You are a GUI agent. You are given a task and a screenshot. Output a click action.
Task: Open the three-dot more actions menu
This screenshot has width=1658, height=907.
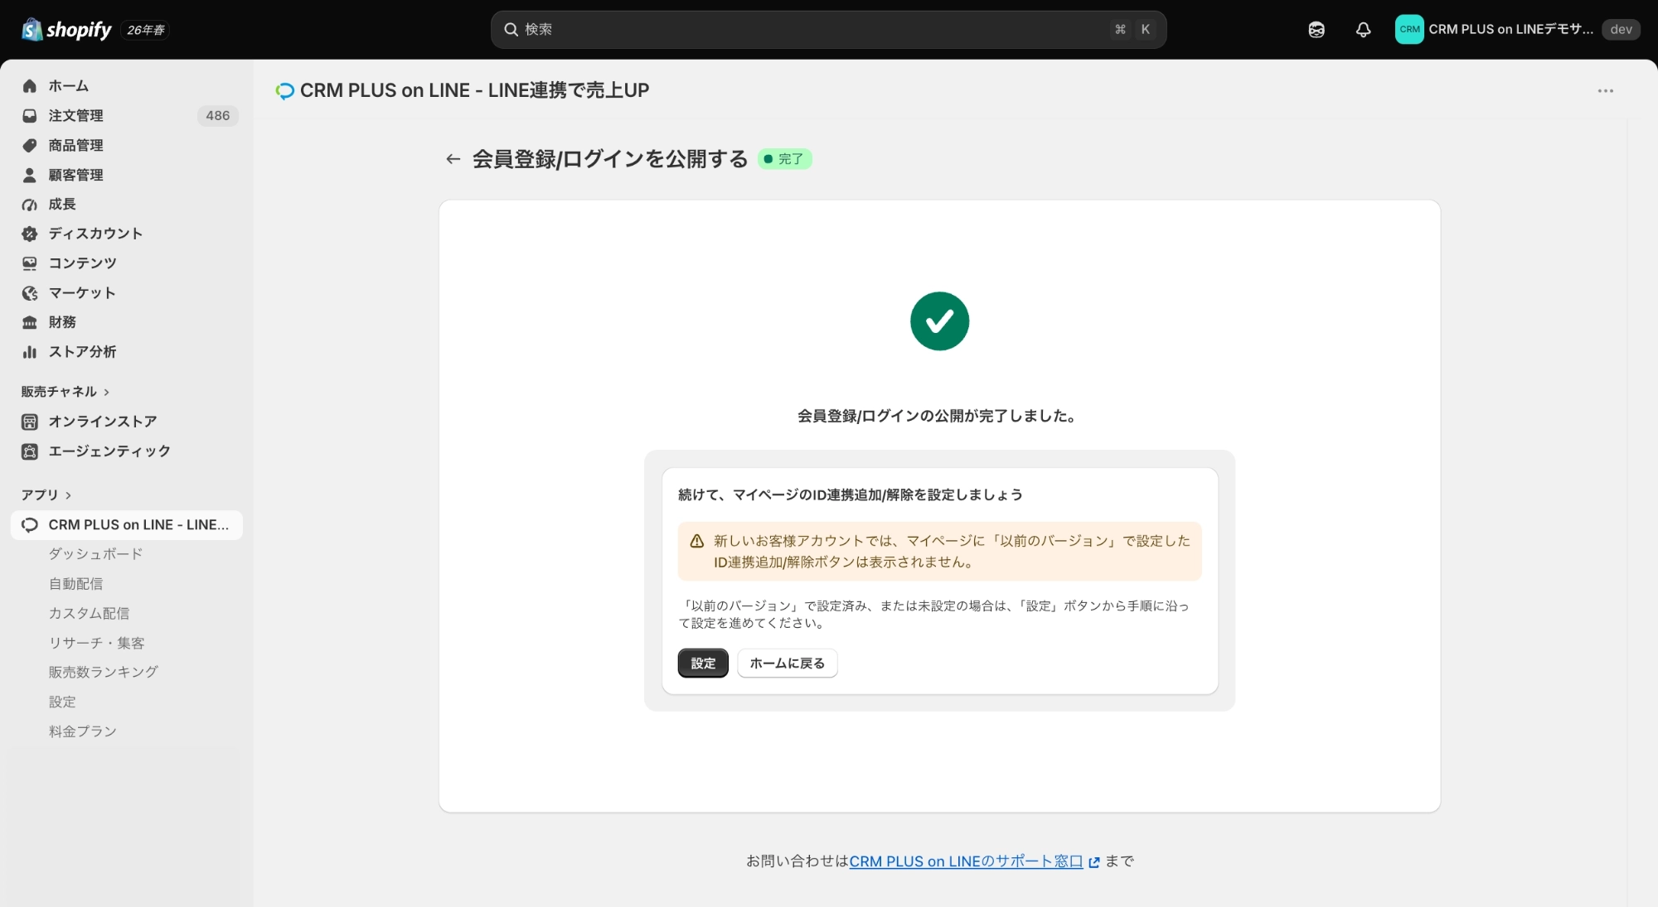pyautogui.click(x=1606, y=91)
